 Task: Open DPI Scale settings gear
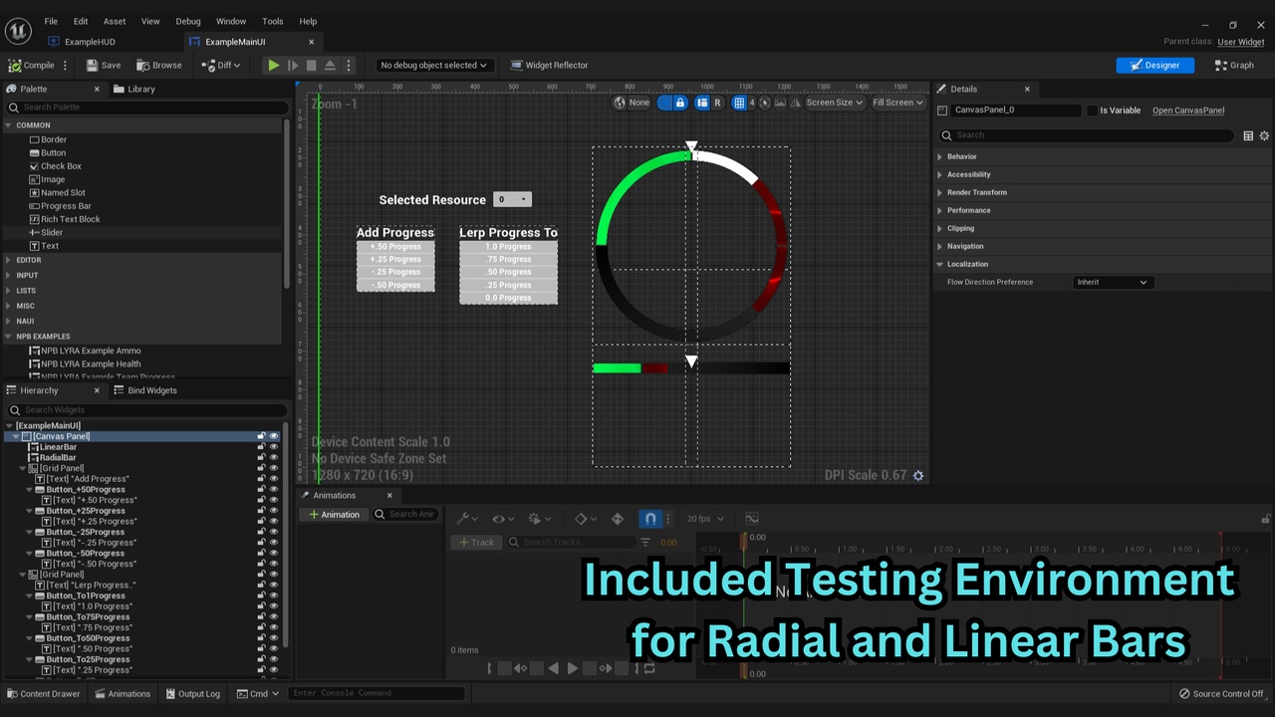tap(918, 476)
